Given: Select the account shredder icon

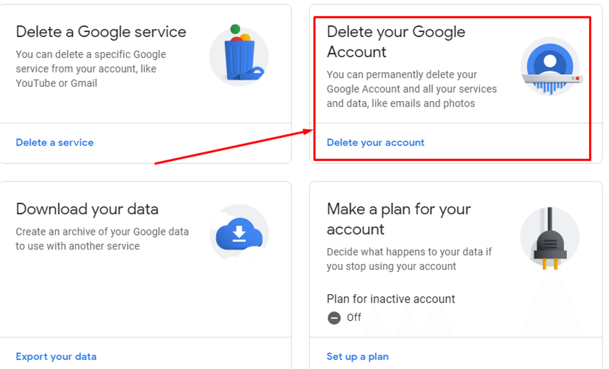Looking at the screenshot, I should [x=549, y=63].
